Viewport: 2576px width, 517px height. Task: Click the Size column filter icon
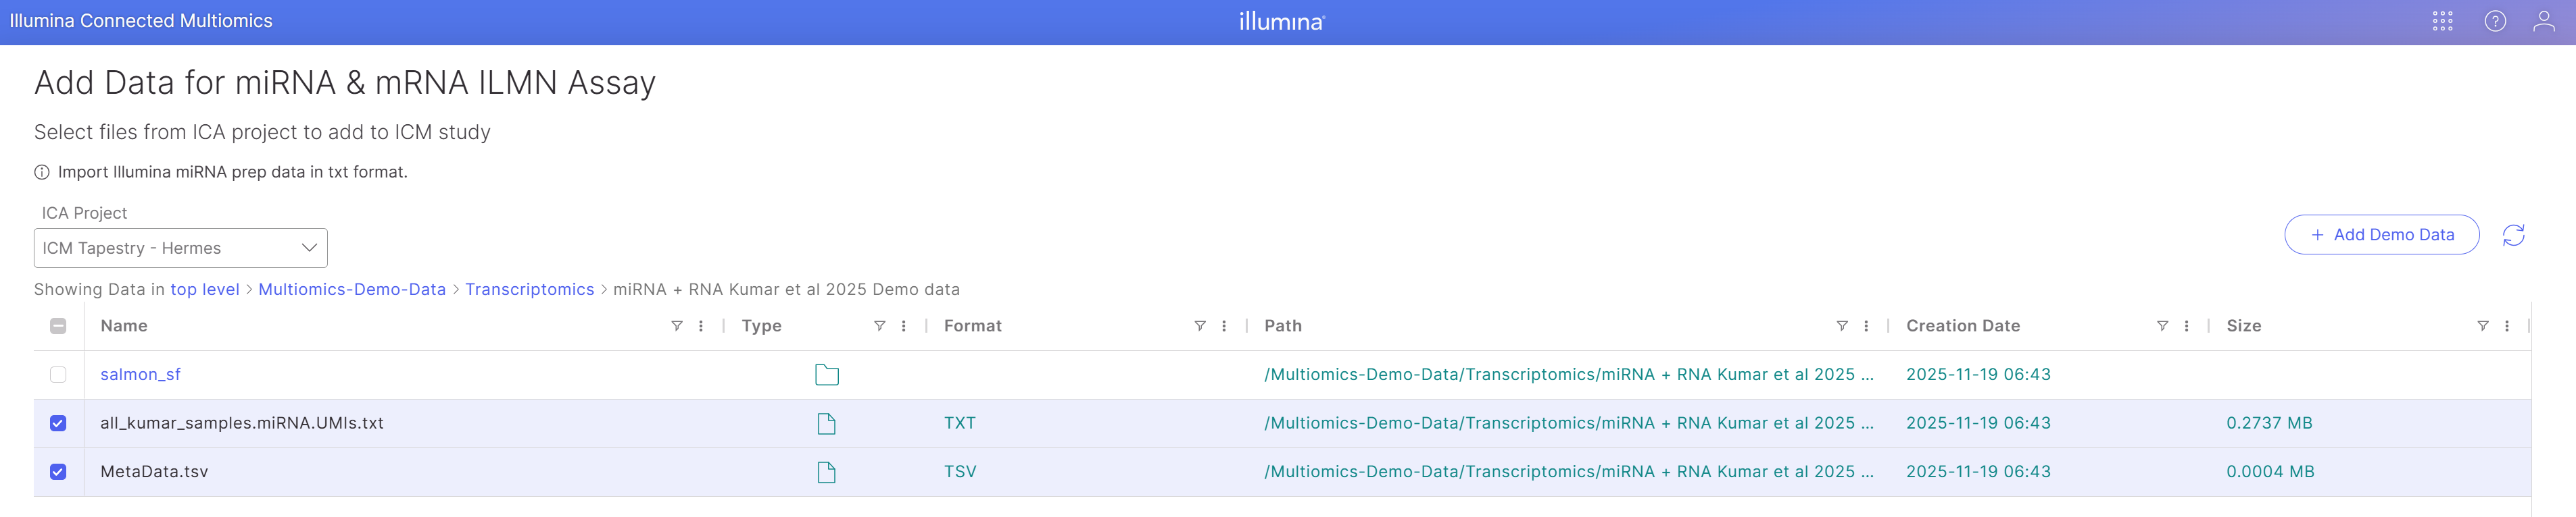pyautogui.click(x=2482, y=327)
